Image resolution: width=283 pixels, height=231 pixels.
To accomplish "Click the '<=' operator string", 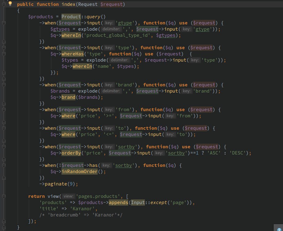I will 109,134.
